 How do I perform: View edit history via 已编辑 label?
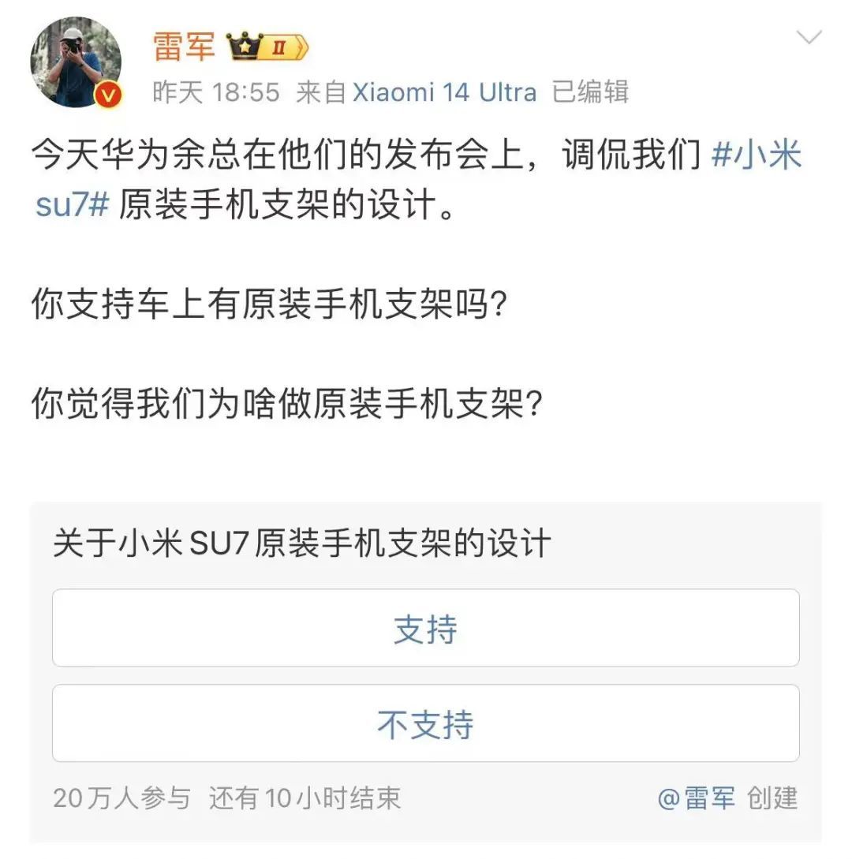(590, 92)
